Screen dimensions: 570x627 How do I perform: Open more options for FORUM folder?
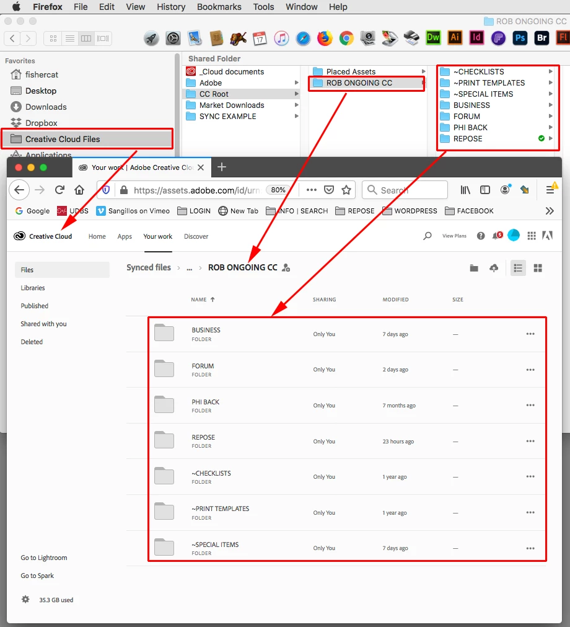coord(530,370)
